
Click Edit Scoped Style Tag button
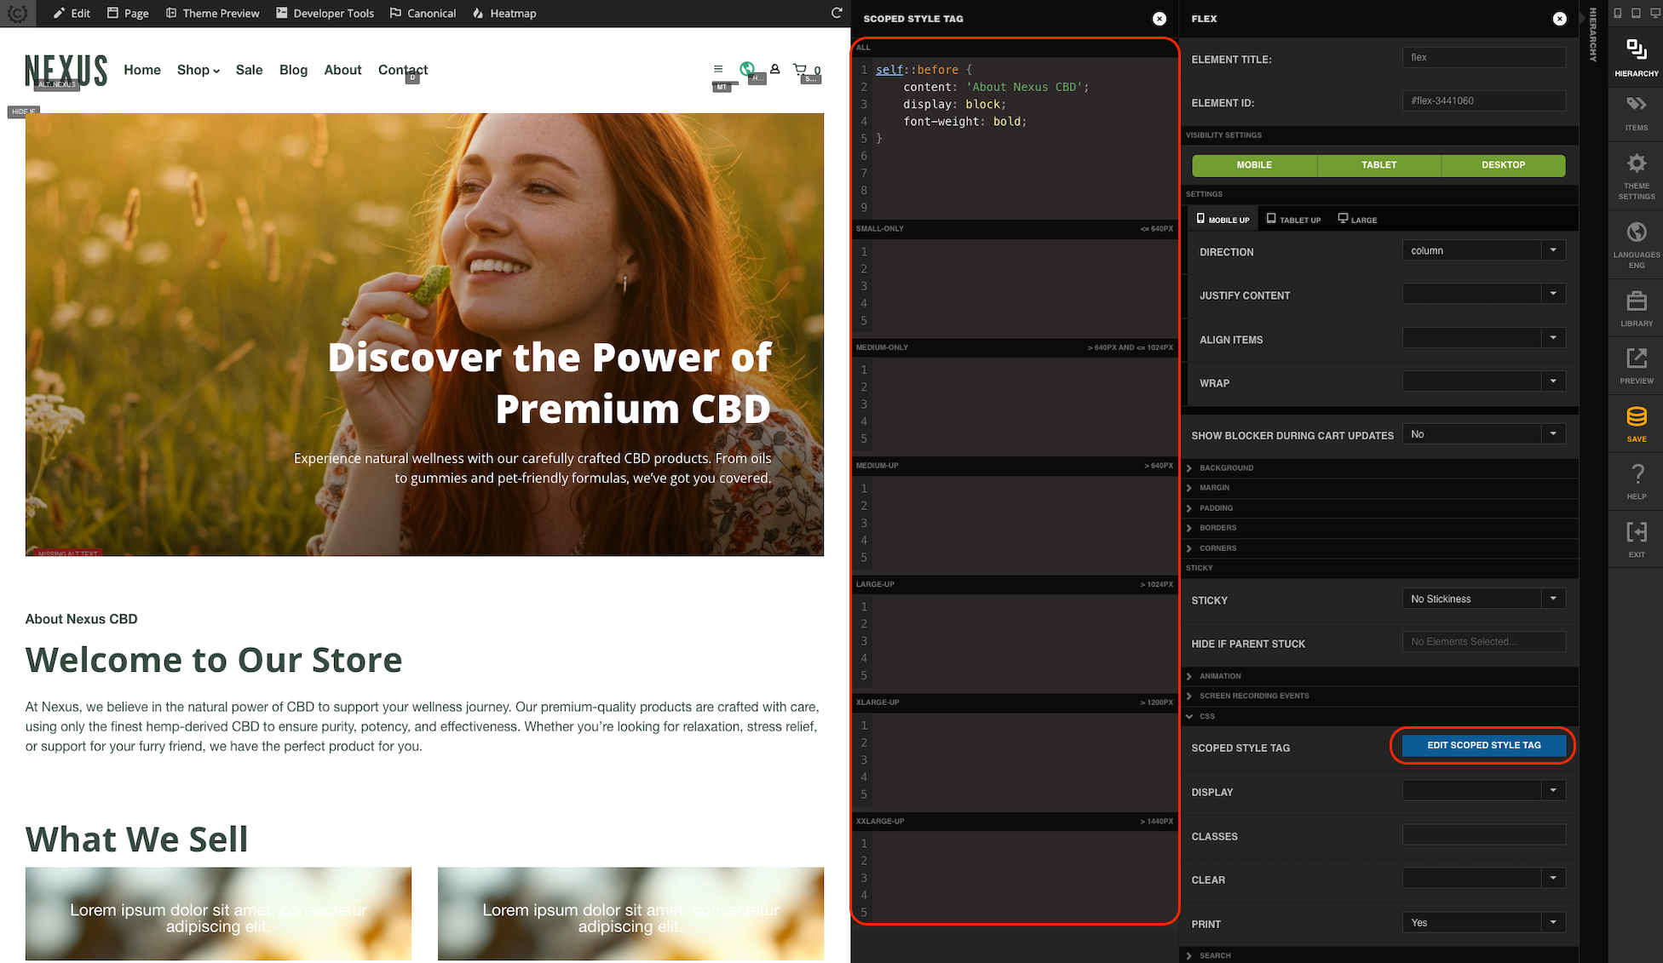1483,745
